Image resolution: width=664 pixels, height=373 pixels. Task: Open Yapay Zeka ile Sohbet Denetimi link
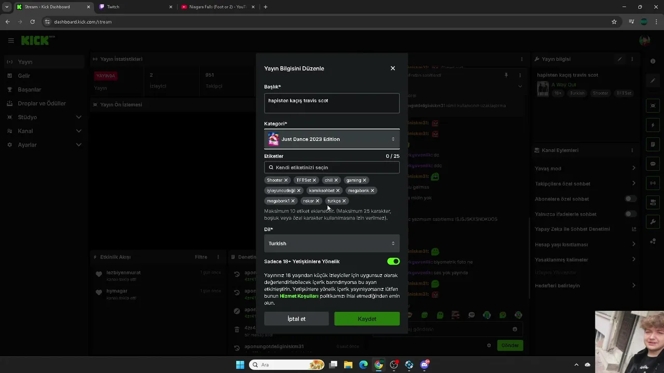pos(585,229)
